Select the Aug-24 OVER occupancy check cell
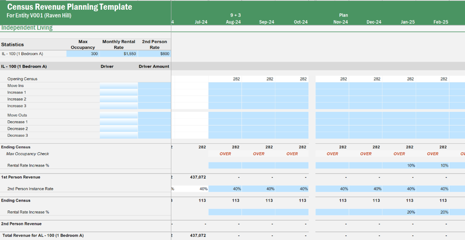This screenshot has height=240, width=465. (225, 154)
